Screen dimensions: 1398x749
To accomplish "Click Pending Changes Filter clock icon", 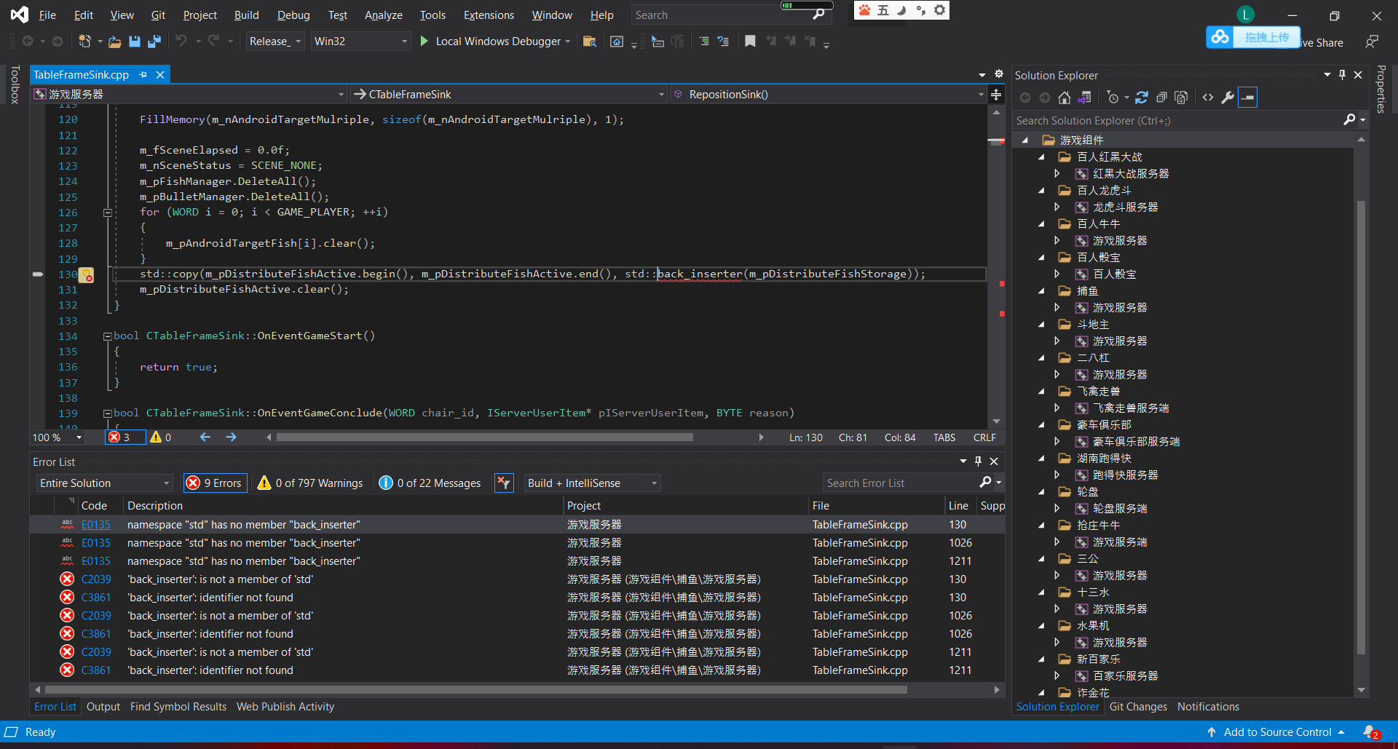I will [1113, 98].
